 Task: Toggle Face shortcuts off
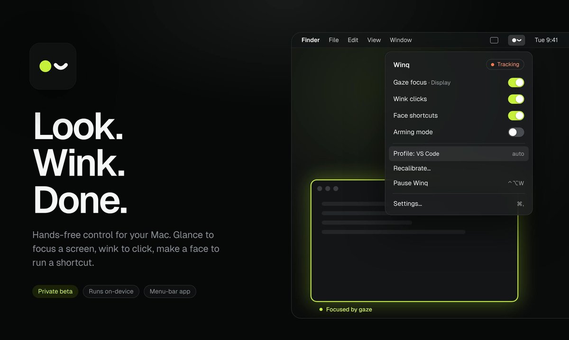click(x=516, y=116)
